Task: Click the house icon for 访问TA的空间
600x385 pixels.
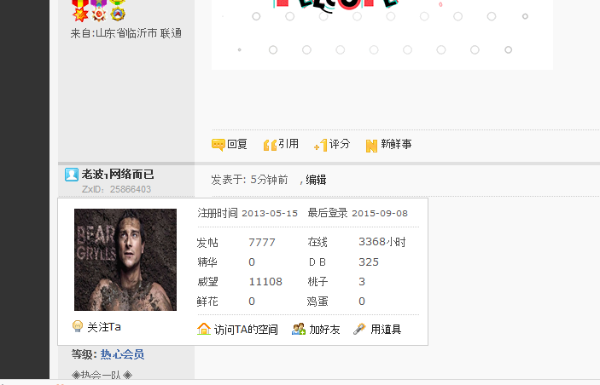Action: pos(204,329)
